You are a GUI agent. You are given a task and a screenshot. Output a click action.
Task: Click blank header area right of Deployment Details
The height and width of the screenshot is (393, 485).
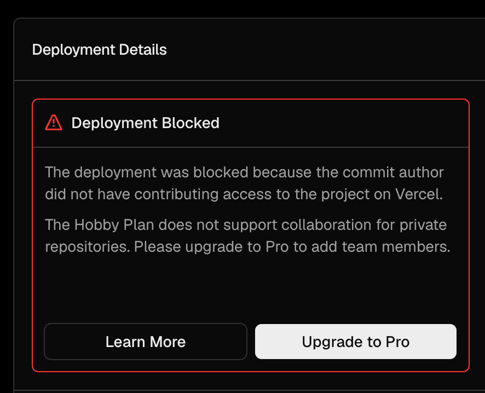coord(325,49)
